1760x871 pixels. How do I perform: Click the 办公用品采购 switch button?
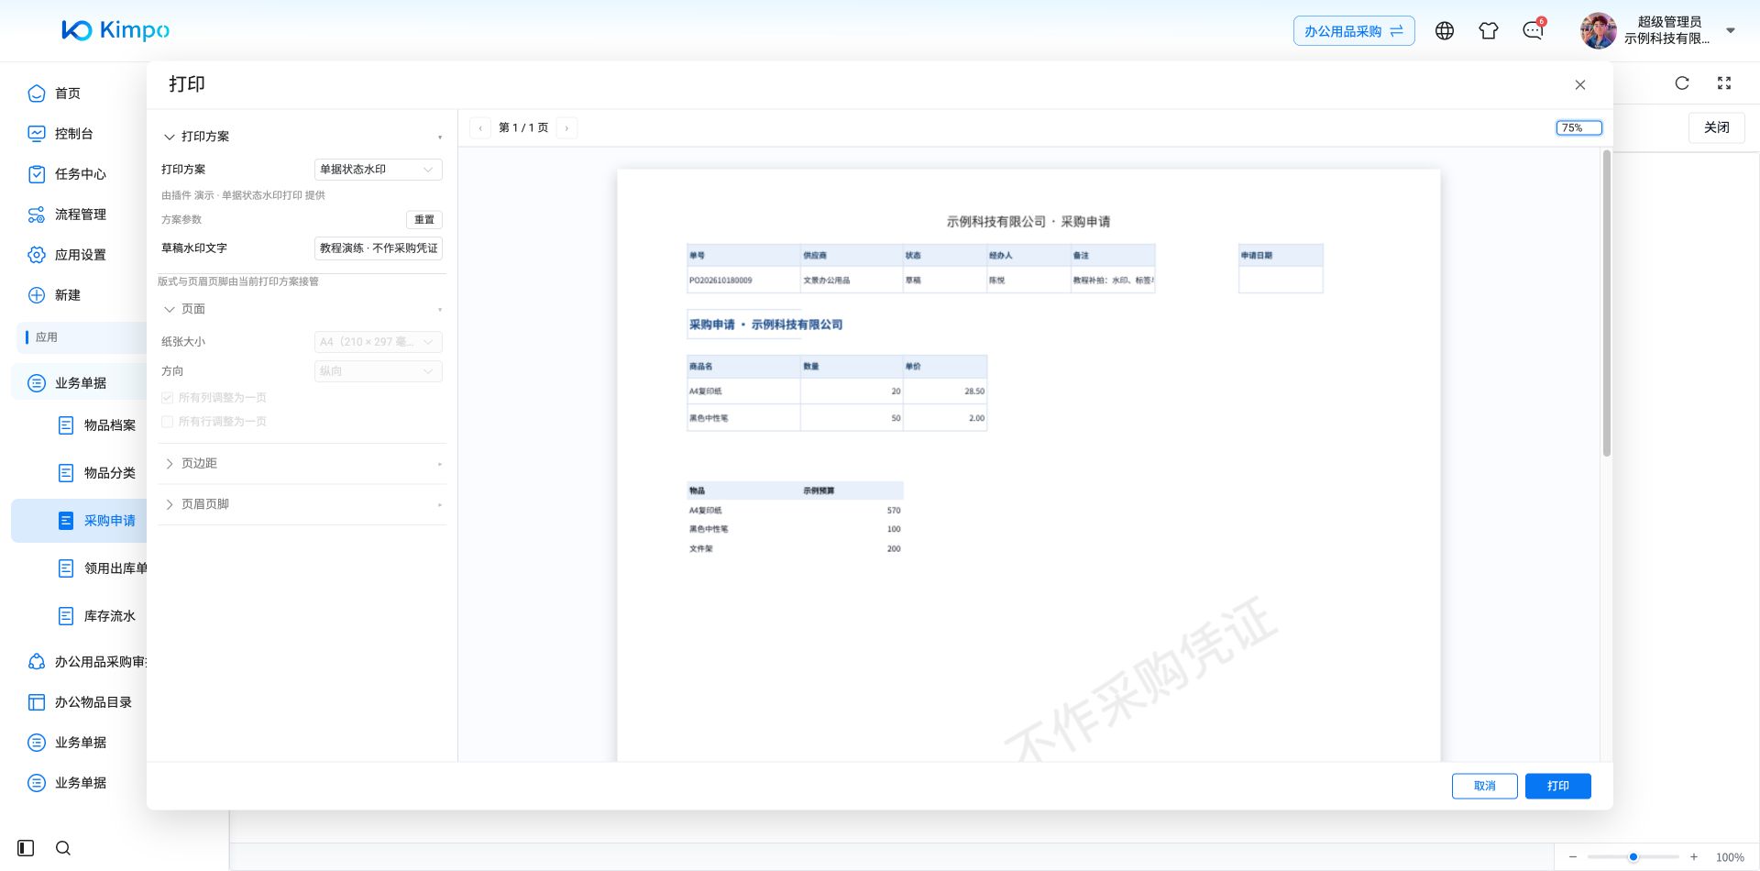coord(1354,31)
